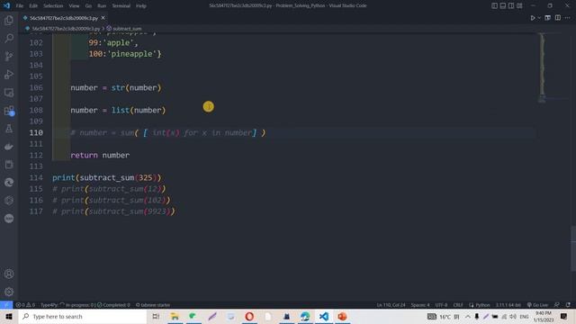Toggle the secondary sidebar layout
The image size is (576, 324).
511,5
